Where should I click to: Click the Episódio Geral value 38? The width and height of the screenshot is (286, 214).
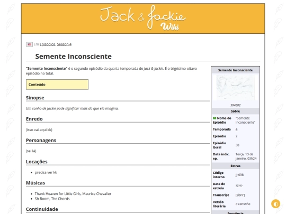tap(237, 145)
